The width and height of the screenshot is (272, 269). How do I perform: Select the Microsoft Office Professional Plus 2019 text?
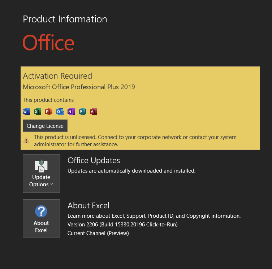(79, 87)
